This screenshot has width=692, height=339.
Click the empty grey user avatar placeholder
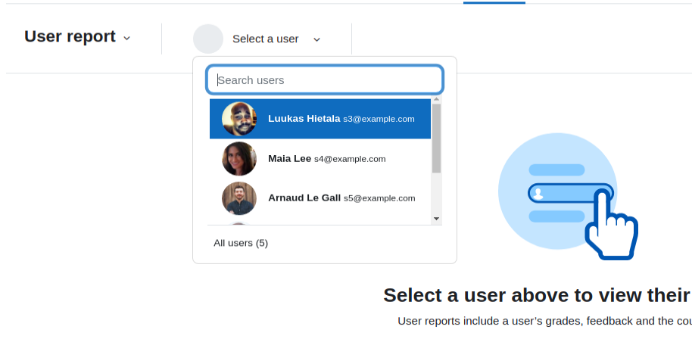[x=208, y=39]
